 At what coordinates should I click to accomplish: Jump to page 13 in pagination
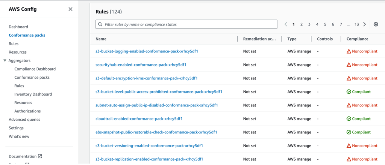(356, 24)
